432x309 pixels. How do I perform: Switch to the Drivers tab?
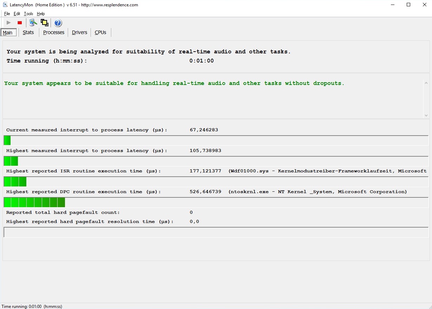(79, 32)
